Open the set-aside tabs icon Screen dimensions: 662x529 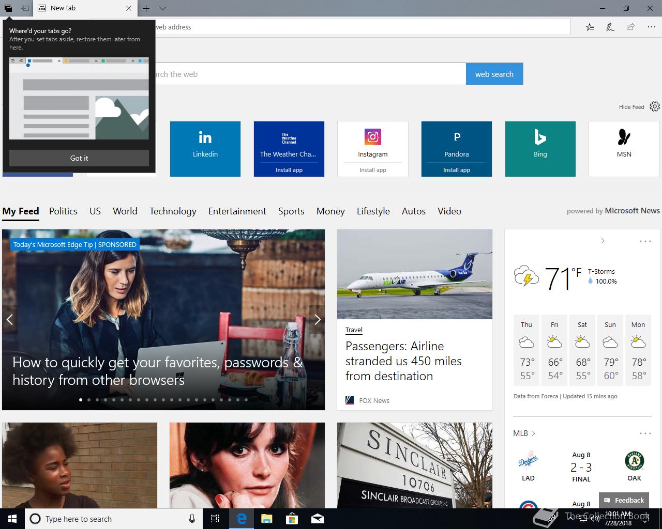coord(8,8)
